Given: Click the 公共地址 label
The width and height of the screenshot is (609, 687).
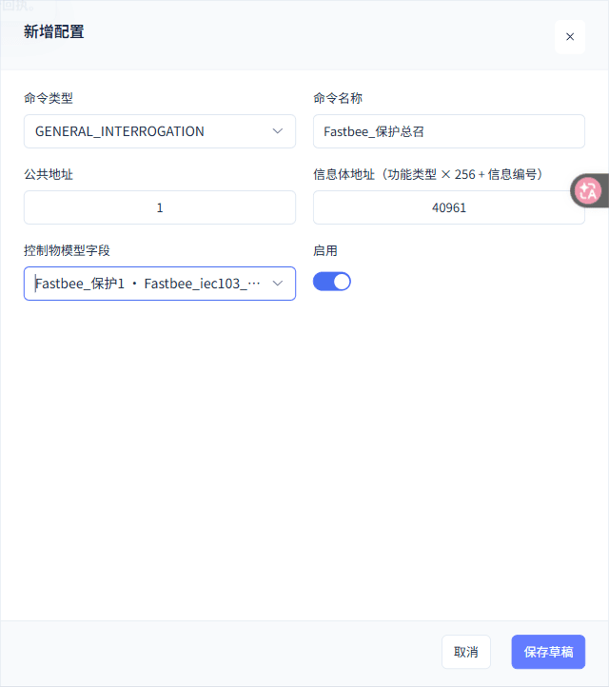Looking at the screenshot, I should point(49,174).
